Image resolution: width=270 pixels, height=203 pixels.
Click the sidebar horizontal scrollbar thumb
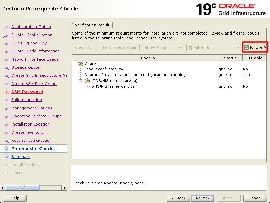pyautogui.click(x=22, y=188)
